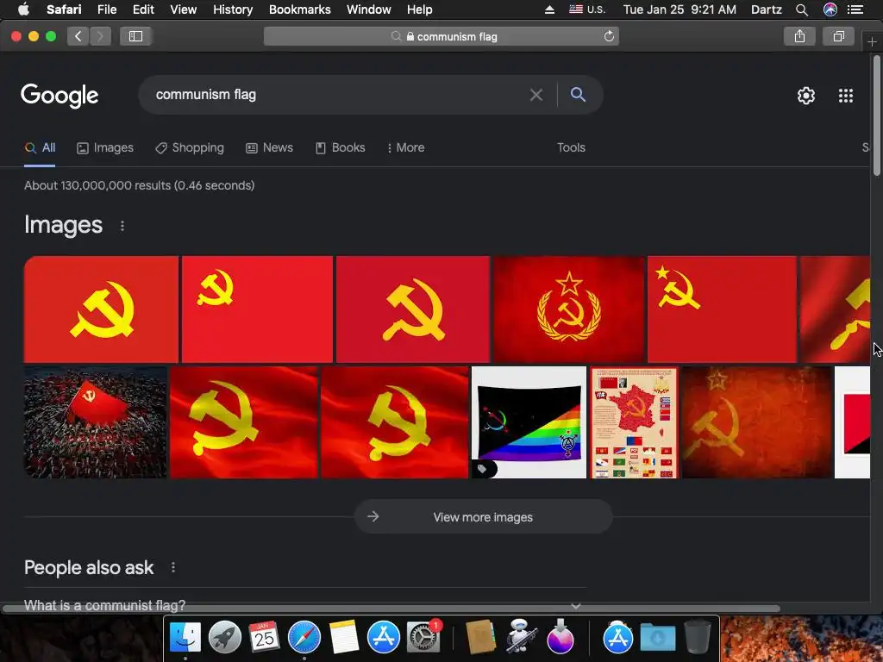Viewport: 883px width, 662px height.
Task: Click the horizontal scrollbar at bottom
Action: pos(391,609)
